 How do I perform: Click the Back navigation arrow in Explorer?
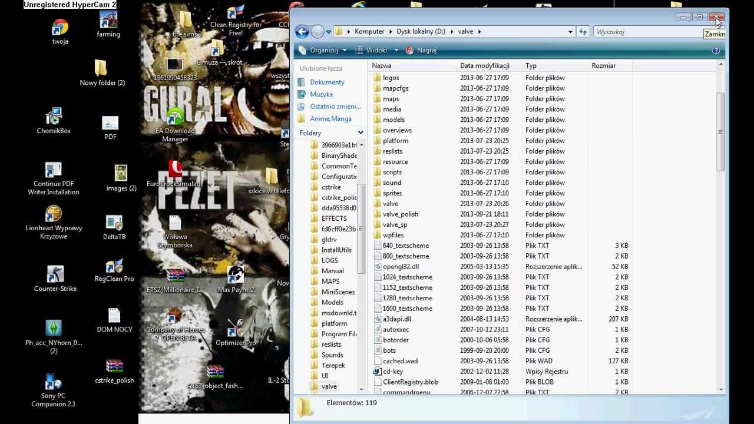pos(302,32)
